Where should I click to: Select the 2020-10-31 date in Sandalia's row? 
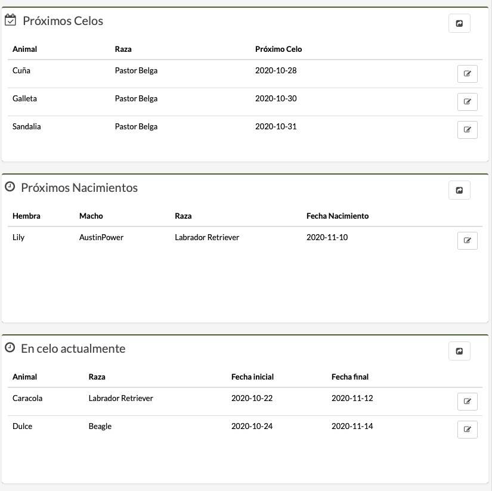276,126
